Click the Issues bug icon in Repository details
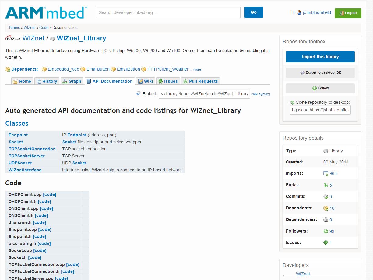This screenshot has height=280, width=373. pos(326,243)
